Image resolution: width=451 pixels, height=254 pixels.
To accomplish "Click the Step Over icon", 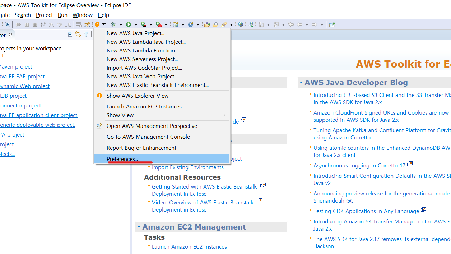I will [x=60, y=24].
